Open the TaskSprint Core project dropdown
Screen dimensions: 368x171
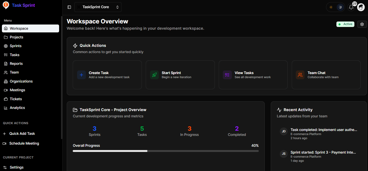tap(98, 7)
